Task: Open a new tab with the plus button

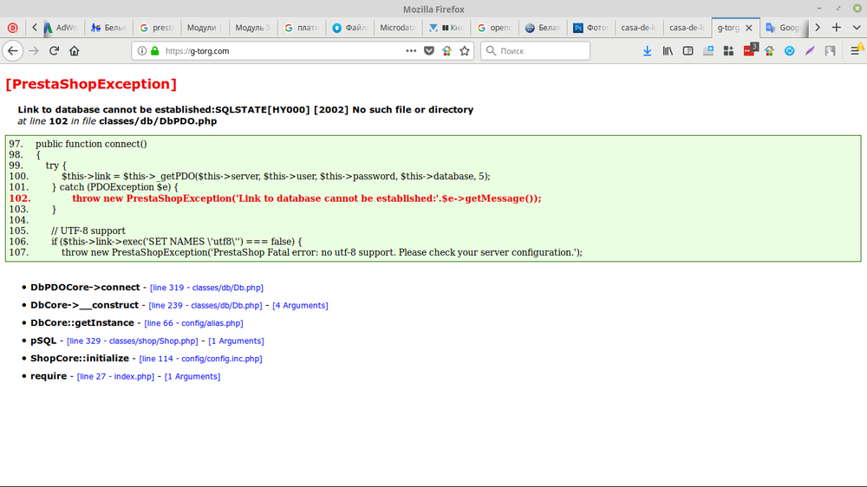Action: [x=836, y=28]
